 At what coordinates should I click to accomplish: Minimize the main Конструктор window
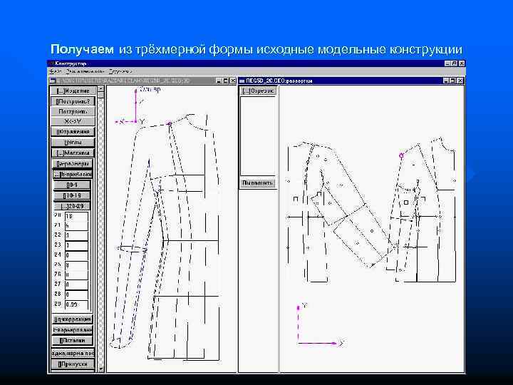pyautogui.click(x=447, y=63)
